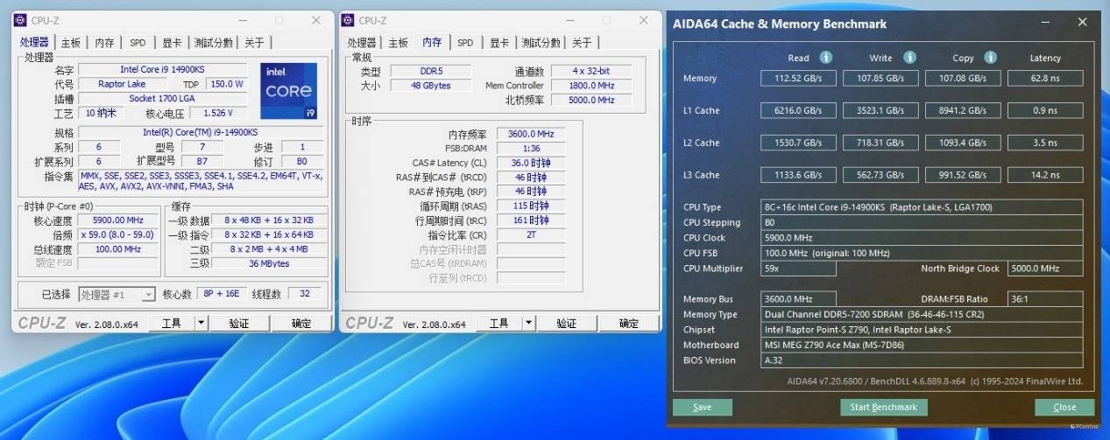Click the Memory Read value field
Image resolution: width=1110 pixels, height=440 pixels.
tap(798, 78)
